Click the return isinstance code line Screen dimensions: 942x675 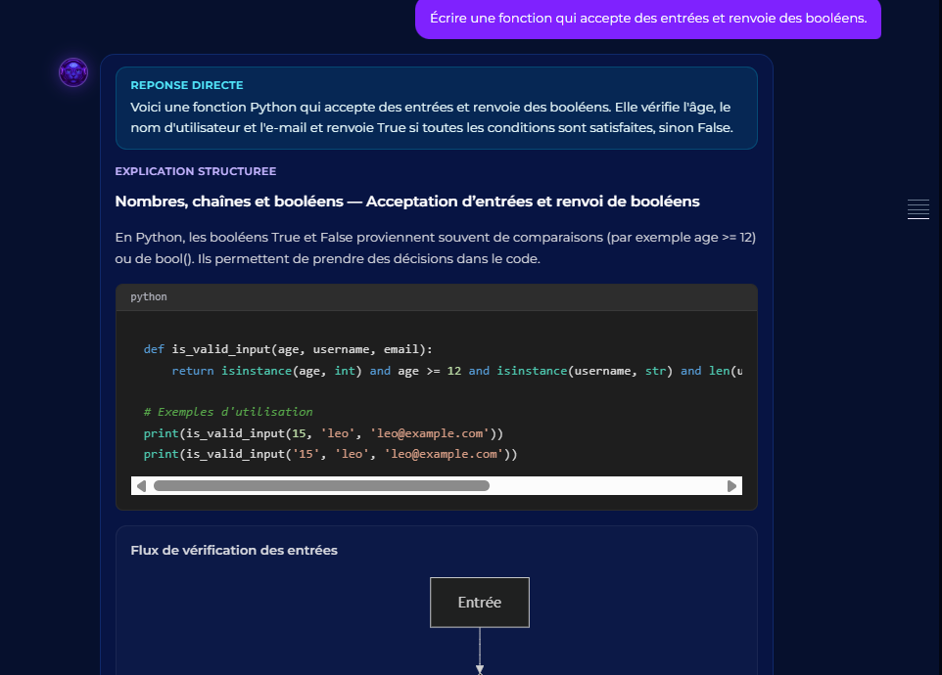coord(456,371)
